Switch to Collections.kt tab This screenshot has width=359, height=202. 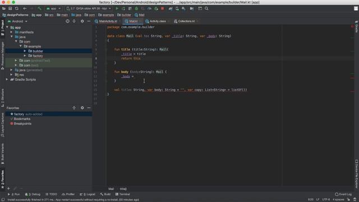[186, 21]
